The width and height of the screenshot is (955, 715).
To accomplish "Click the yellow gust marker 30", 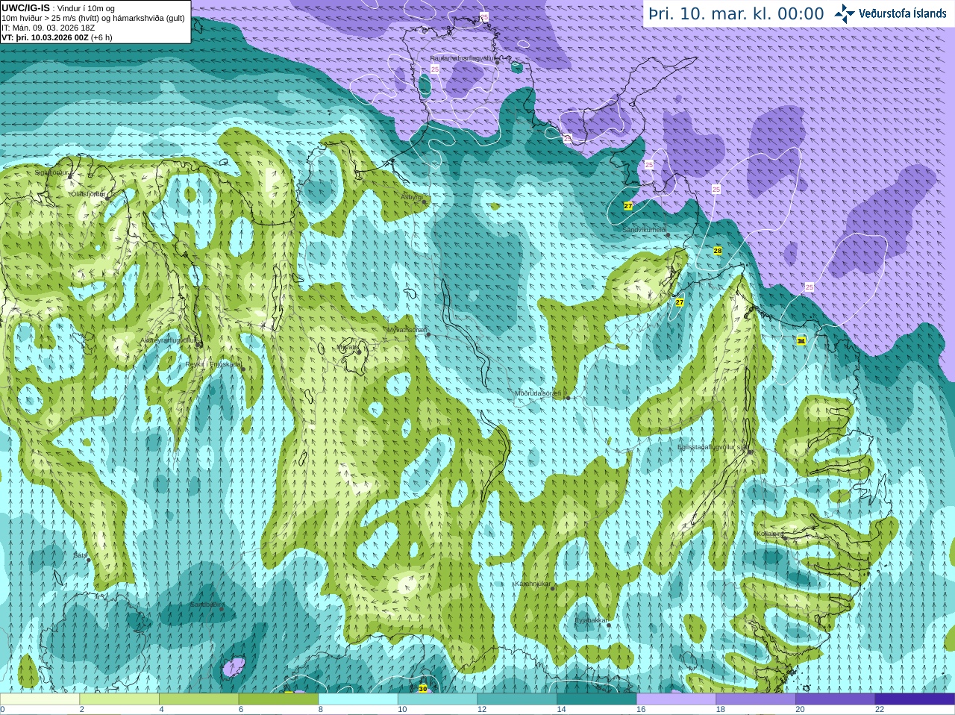I will tap(423, 688).
